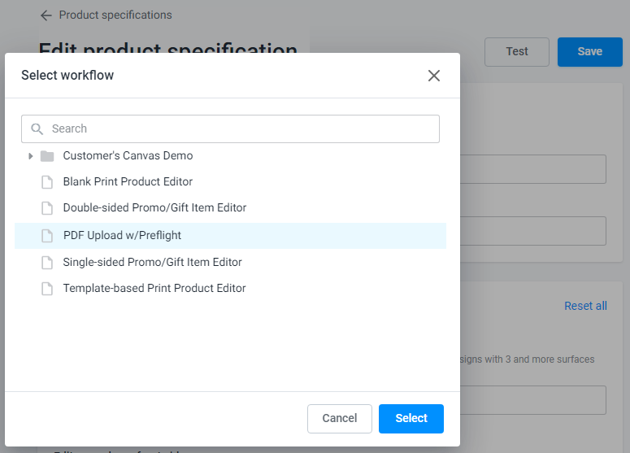The image size is (630, 453).
Task: Select Template-based Print Product Editor
Action: [154, 288]
